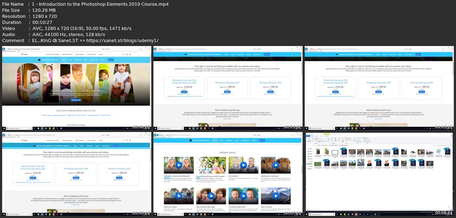
Task: Click Delete icon in the File Explorer ribbon
Action: [335, 139]
